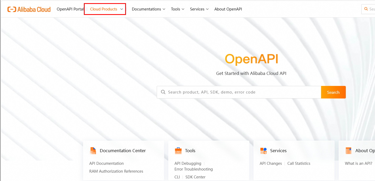The image size is (375, 181).
Task: Click the Services card icon
Action: (x=263, y=151)
